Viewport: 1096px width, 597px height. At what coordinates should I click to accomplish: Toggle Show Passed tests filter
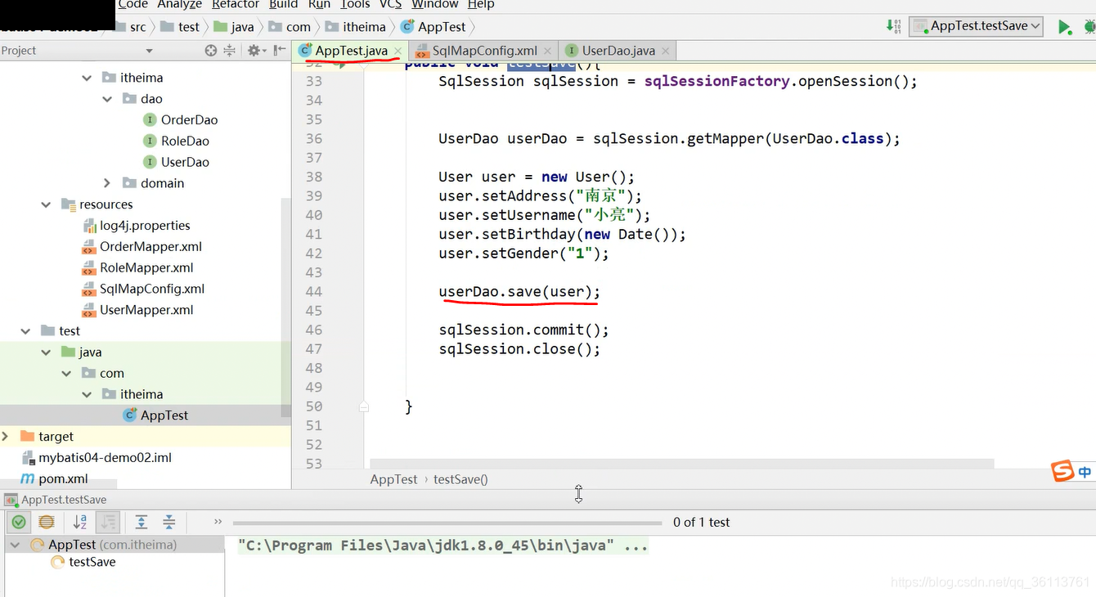[19, 522]
